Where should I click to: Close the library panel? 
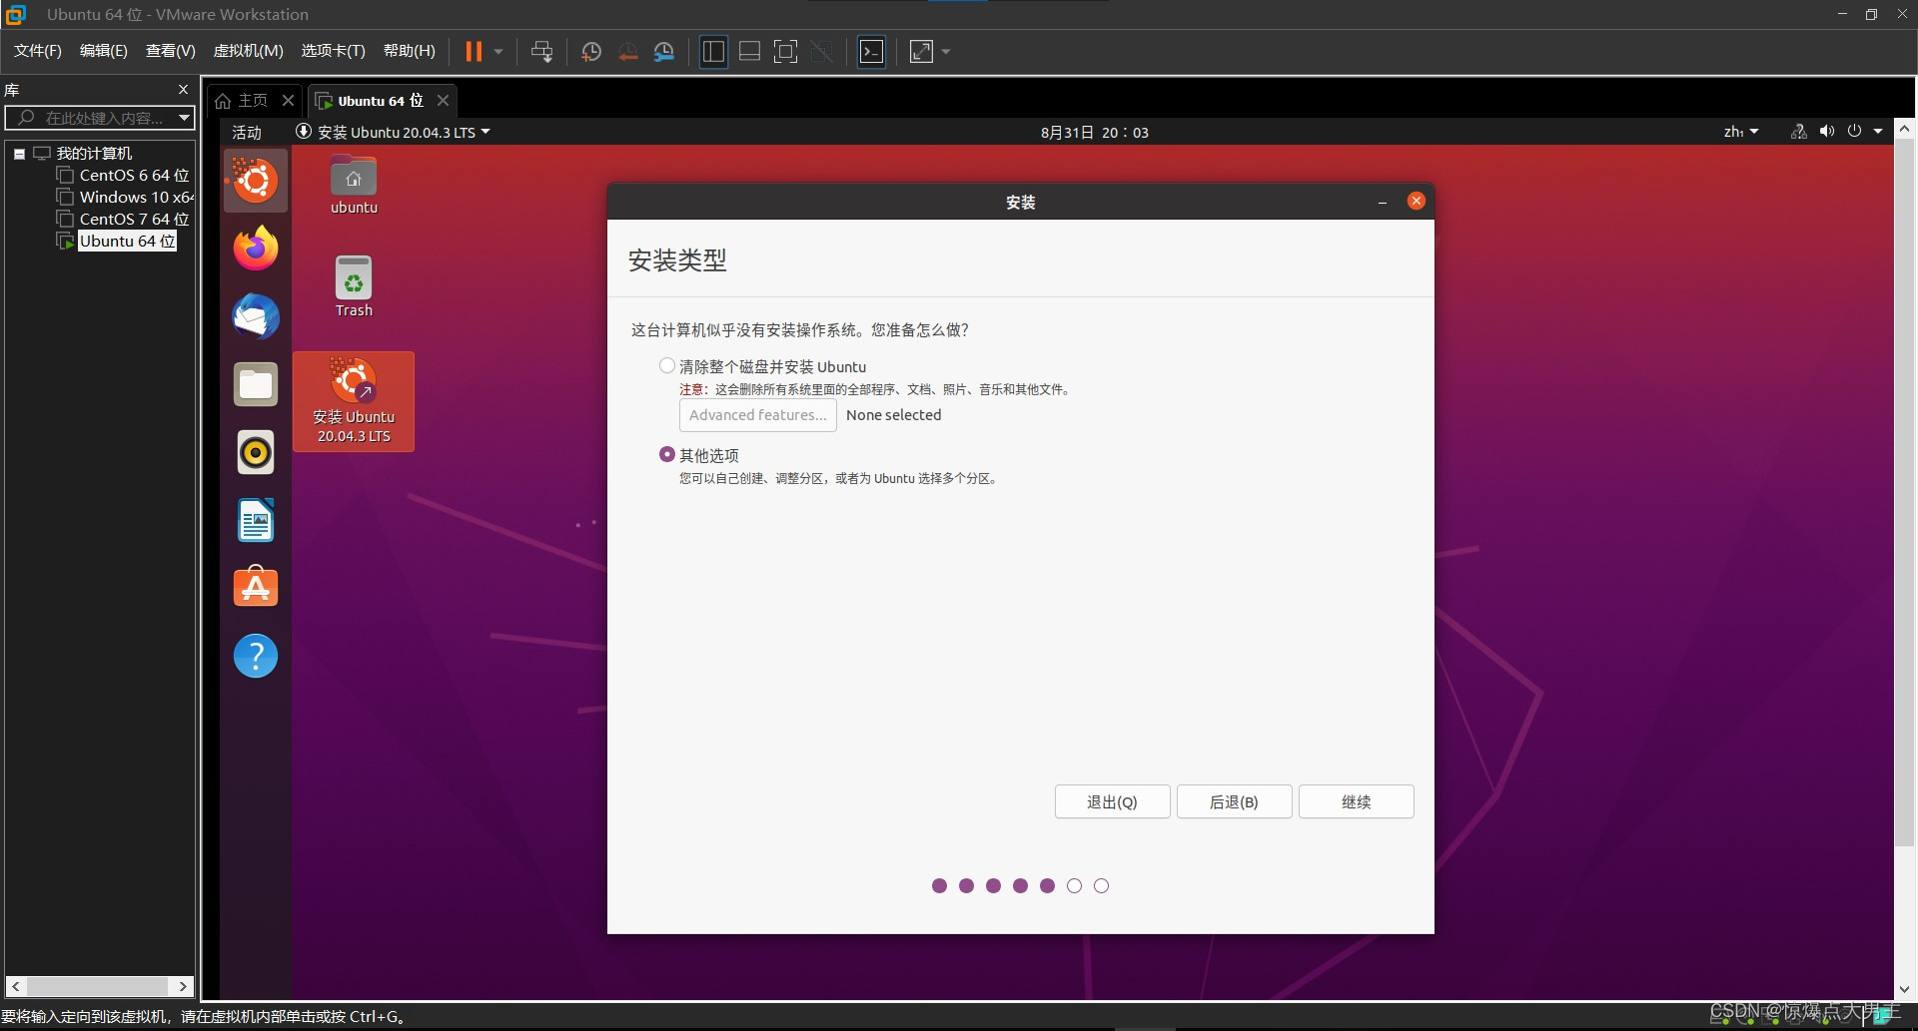pyautogui.click(x=183, y=90)
